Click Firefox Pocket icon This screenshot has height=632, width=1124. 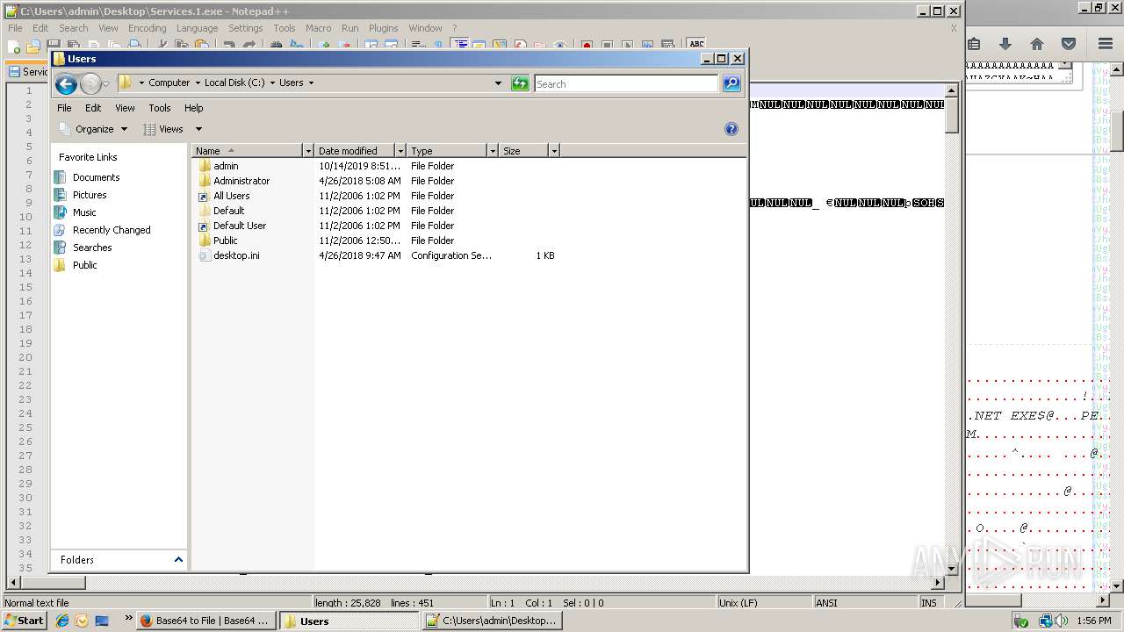(x=1069, y=44)
